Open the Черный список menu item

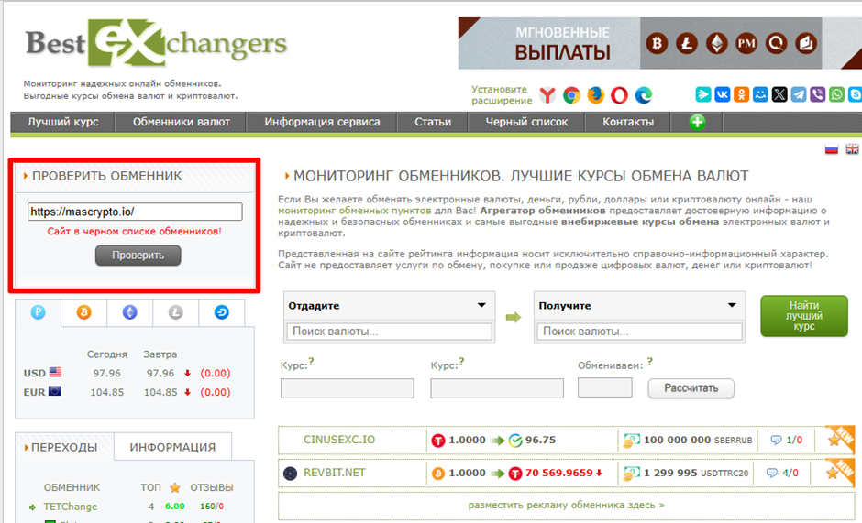526,122
